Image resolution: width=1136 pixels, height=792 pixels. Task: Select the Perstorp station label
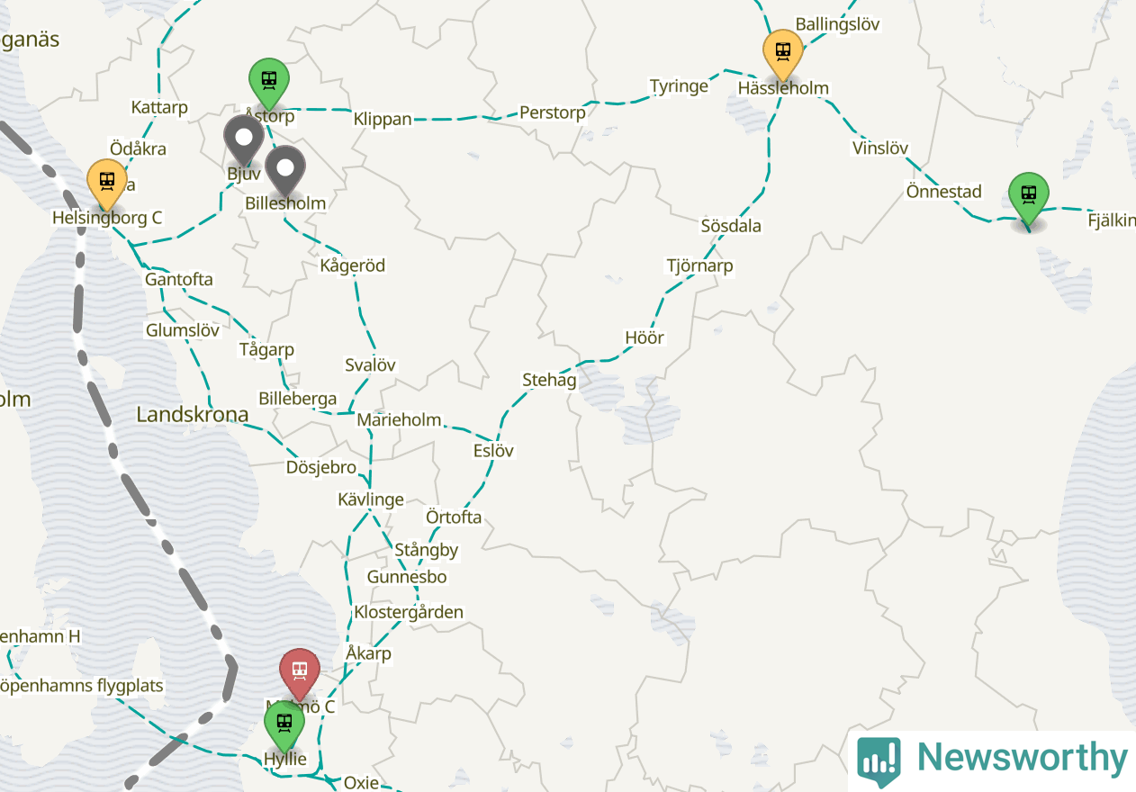pyautogui.click(x=553, y=113)
